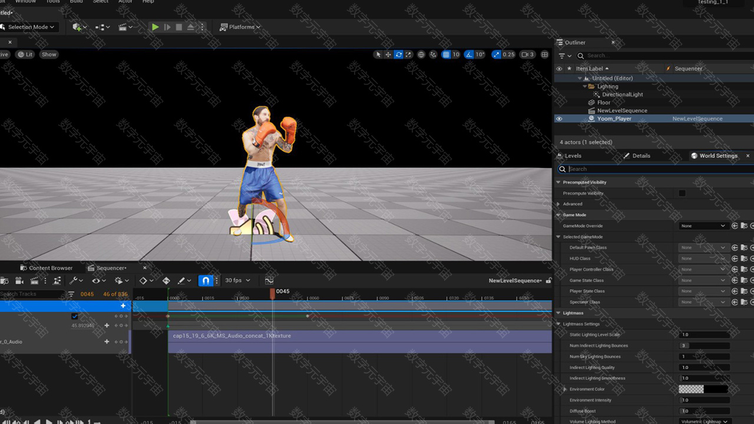Toggle grid snapping in viewport
Image resolution: width=754 pixels, height=424 pixels.
(446, 54)
